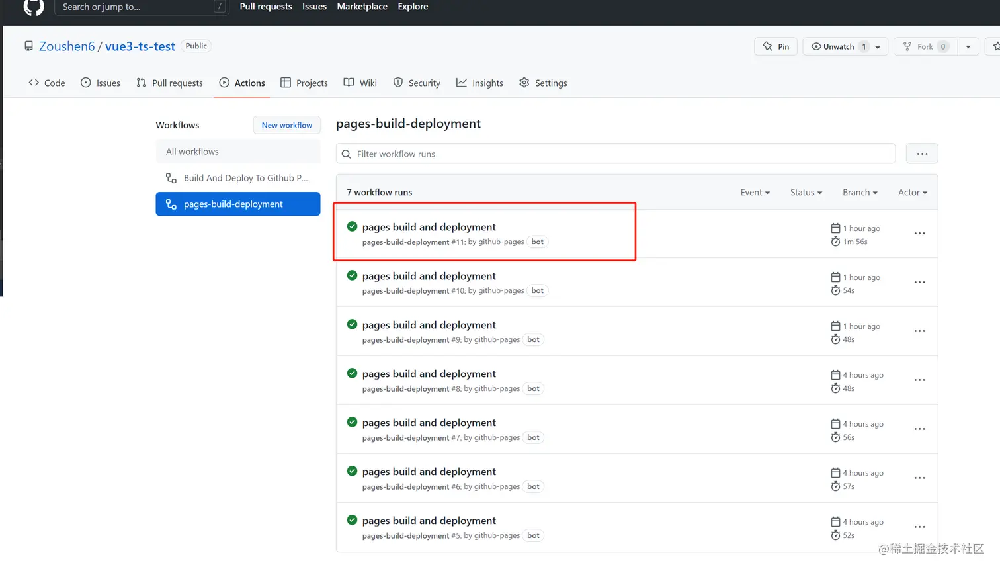
Task: Click the 7 workflow runs heading
Action: coord(380,193)
